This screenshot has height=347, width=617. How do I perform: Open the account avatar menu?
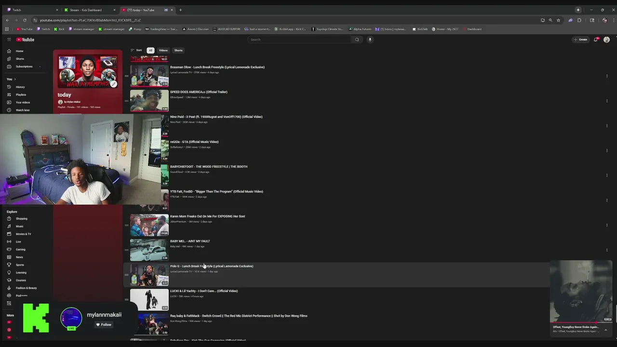coord(606,40)
